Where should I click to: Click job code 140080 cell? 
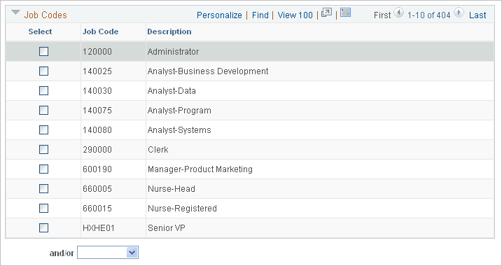[97, 130]
